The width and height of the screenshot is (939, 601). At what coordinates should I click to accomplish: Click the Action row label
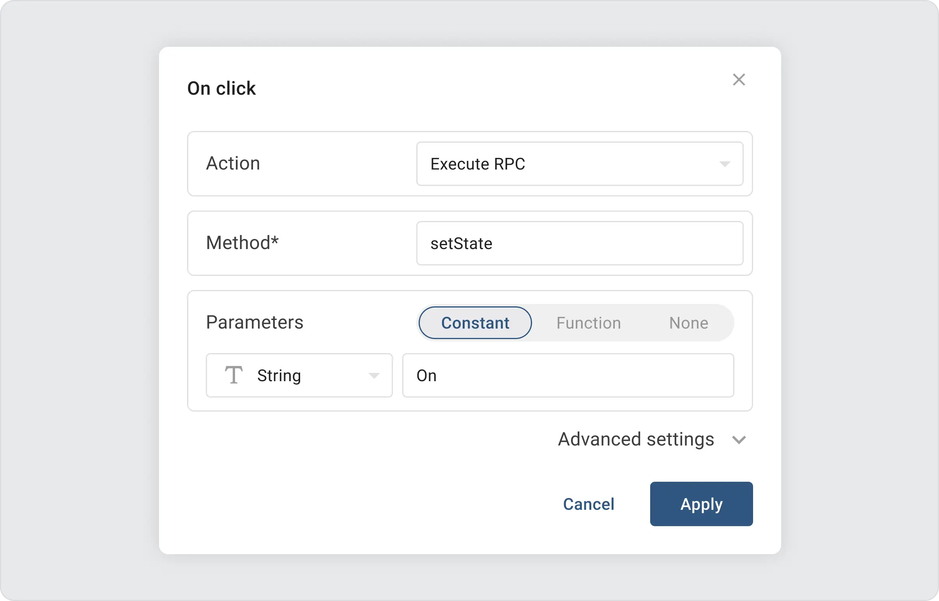pyautogui.click(x=233, y=163)
